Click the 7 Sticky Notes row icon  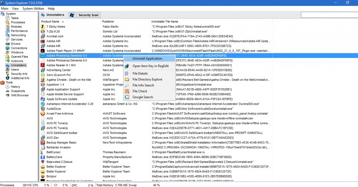(x=43, y=27)
